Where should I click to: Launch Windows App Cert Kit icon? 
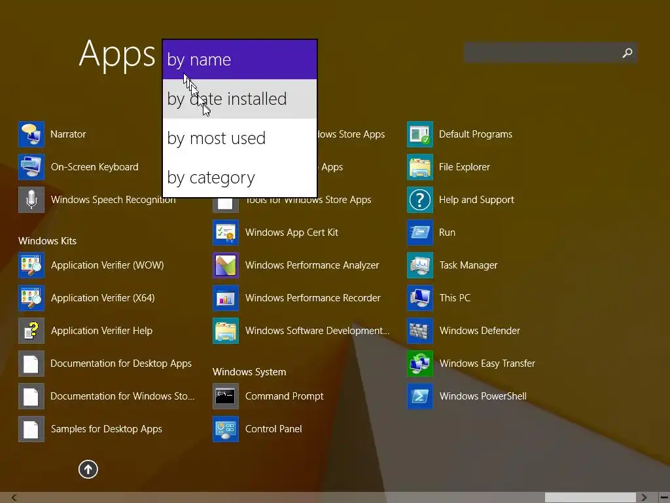click(x=226, y=233)
